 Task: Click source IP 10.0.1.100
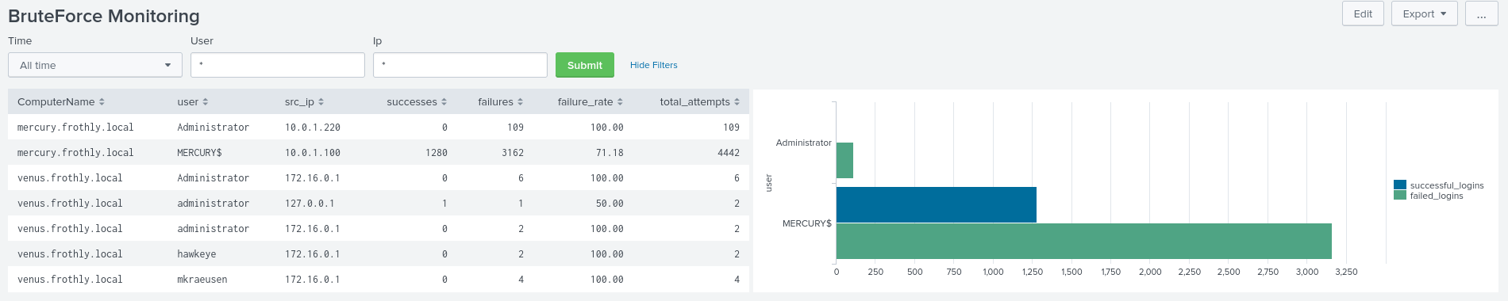(x=313, y=152)
